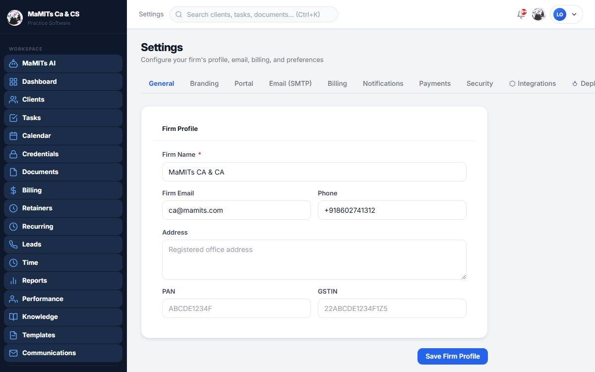Click the Billing dollar icon
This screenshot has height=372, width=595.
pos(13,190)
